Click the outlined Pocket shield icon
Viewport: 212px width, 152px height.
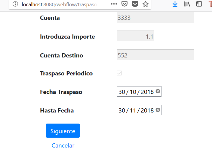[124, 4]
